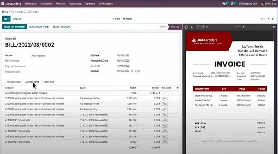Click the CREATE button
Screen dimensions: 278x154
tap(17, 19)
